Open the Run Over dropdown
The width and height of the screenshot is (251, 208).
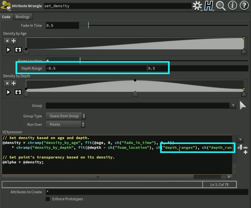point(65,125)
